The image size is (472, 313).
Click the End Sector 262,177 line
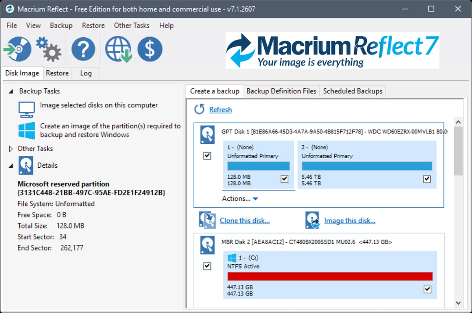50,248
